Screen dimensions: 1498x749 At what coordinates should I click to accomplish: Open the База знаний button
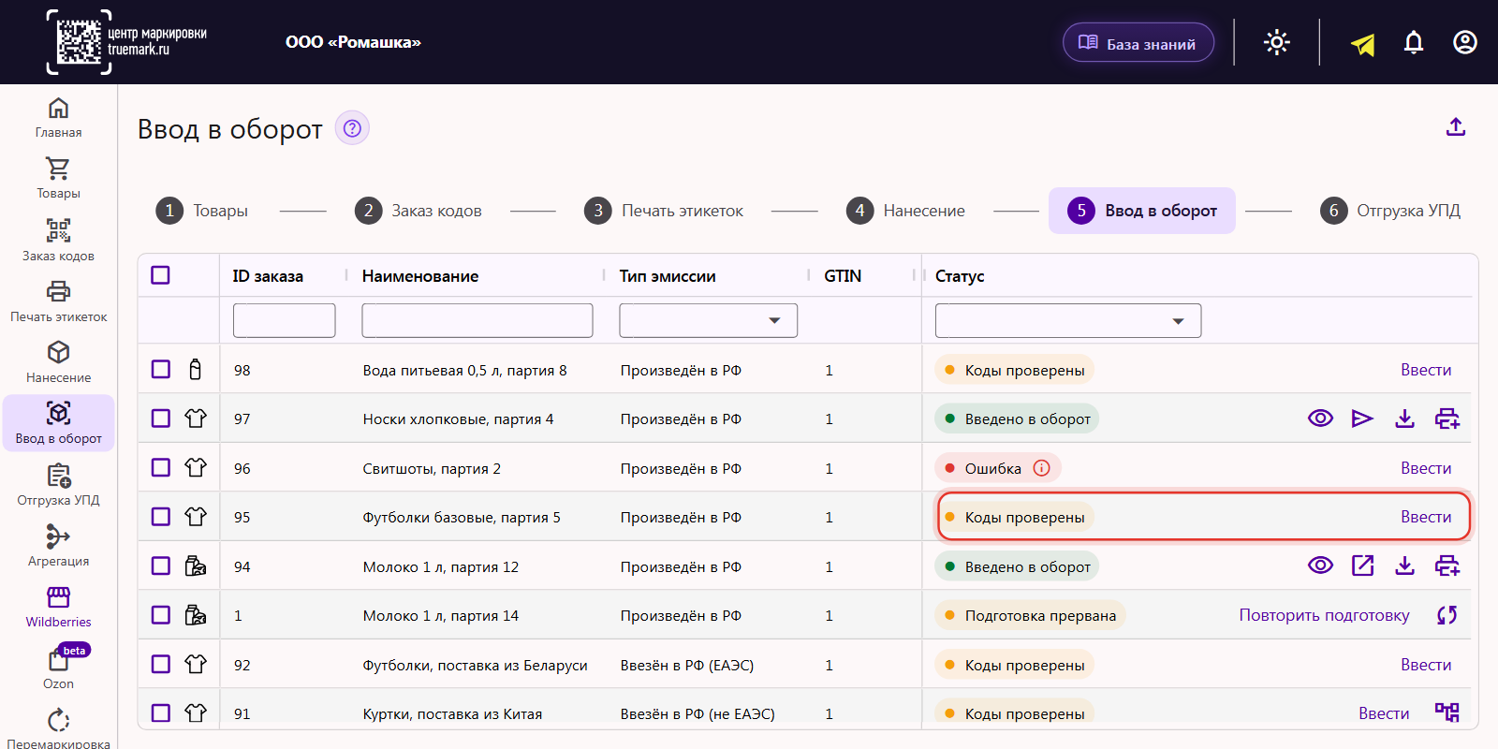[1138, 43]
